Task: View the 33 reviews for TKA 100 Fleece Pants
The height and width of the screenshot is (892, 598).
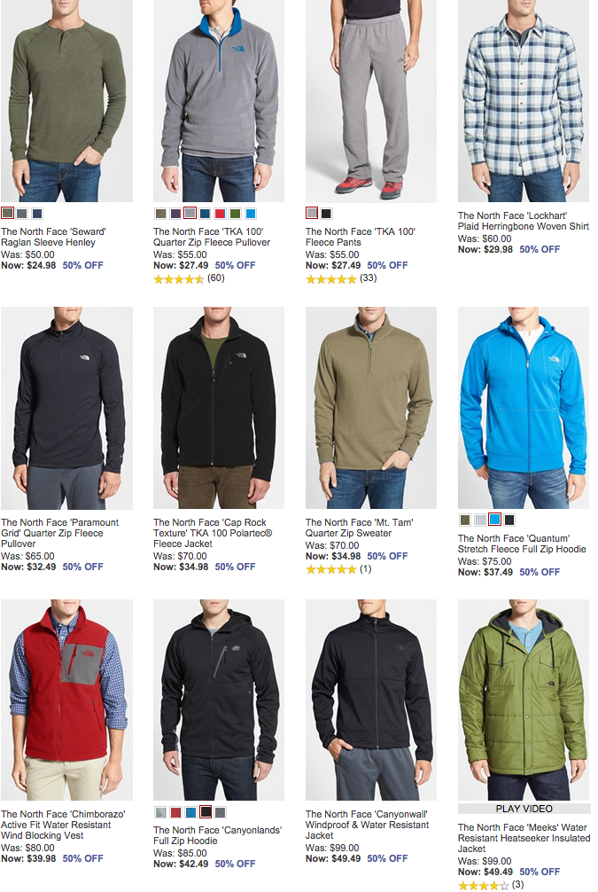Action: click(x=341, y=278)
